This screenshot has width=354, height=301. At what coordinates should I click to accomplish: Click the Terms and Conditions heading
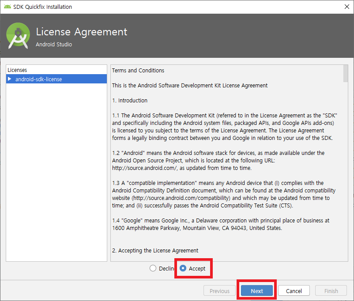tap(138, 71)
